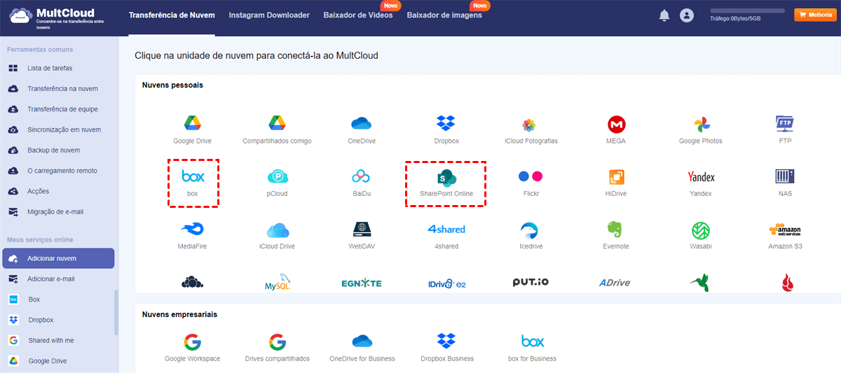Add MediaFire cloud
This screenshot has height=373, width=841.
click(193, 229)
